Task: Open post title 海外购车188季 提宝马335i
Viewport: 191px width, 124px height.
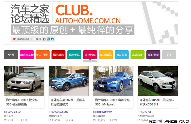Action: pyautogui.click(x=22, y=102)
